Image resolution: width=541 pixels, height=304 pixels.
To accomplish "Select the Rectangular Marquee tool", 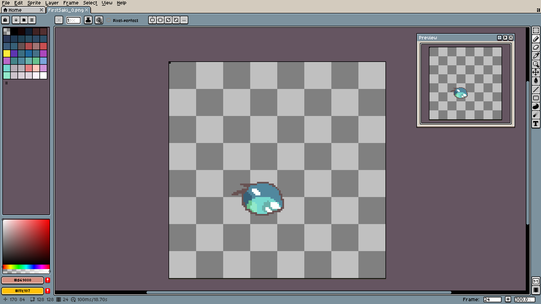I will (536, 30).
